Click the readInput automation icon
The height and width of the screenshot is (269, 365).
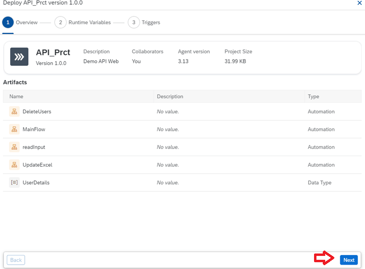pyautogui.click(x=14, y=147)
